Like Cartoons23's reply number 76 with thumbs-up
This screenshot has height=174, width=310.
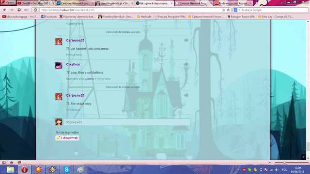tap(186, 40)
